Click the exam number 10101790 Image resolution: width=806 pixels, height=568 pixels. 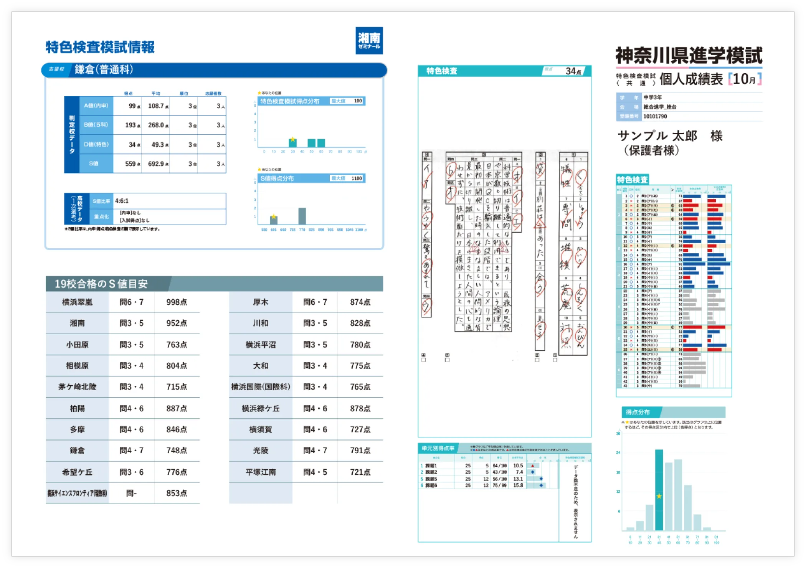coord(655,116)
